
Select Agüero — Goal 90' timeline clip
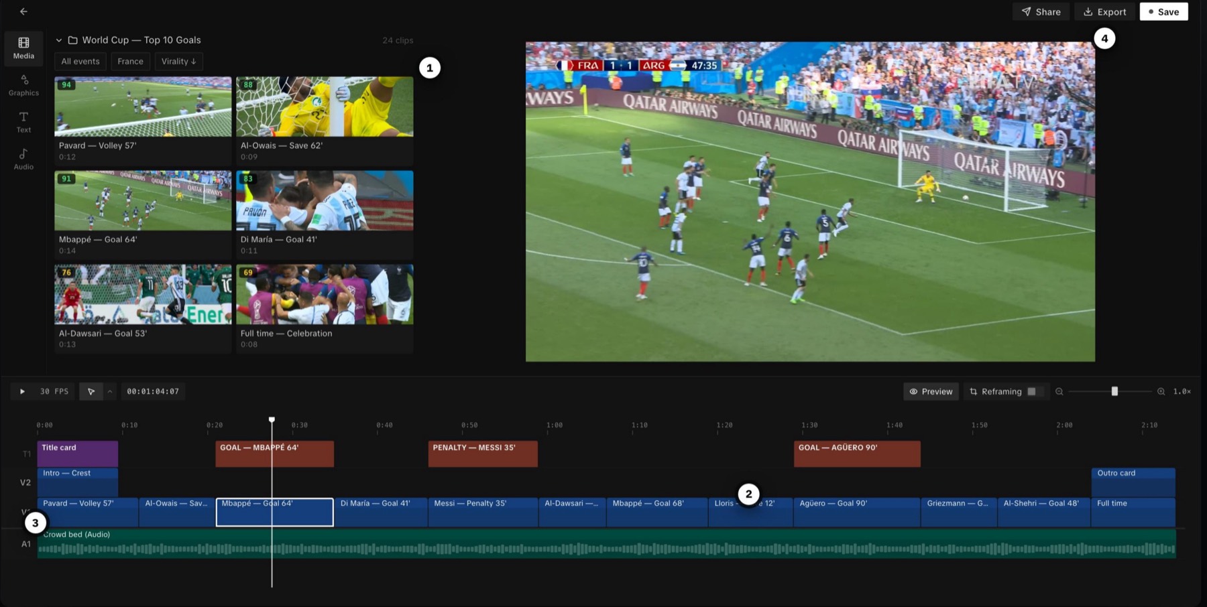857,512
